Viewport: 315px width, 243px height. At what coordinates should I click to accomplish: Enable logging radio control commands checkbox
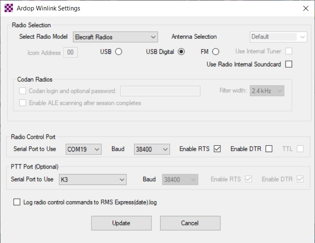pos(17,202)
